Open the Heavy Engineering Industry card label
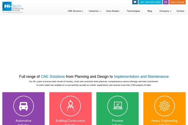The image size is (188, 125). (164, 122)
